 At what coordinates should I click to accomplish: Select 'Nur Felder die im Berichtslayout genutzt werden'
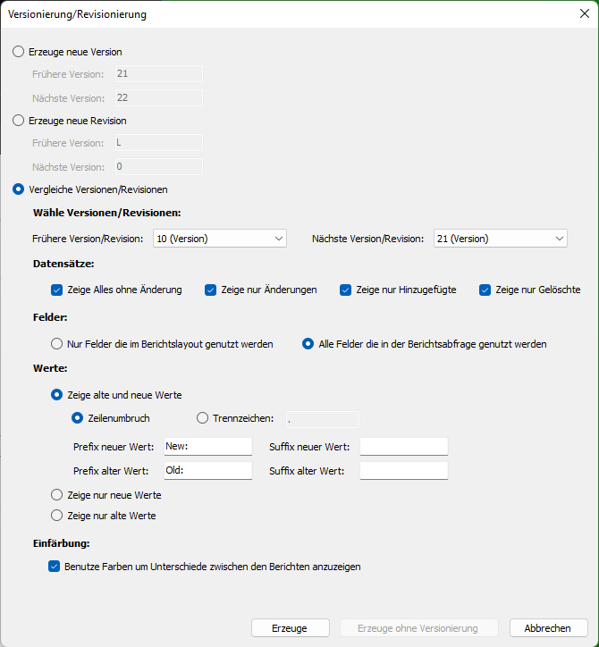tap(57, 343)
